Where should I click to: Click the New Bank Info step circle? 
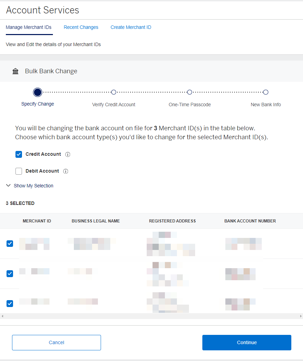click(x=266, y=92)
